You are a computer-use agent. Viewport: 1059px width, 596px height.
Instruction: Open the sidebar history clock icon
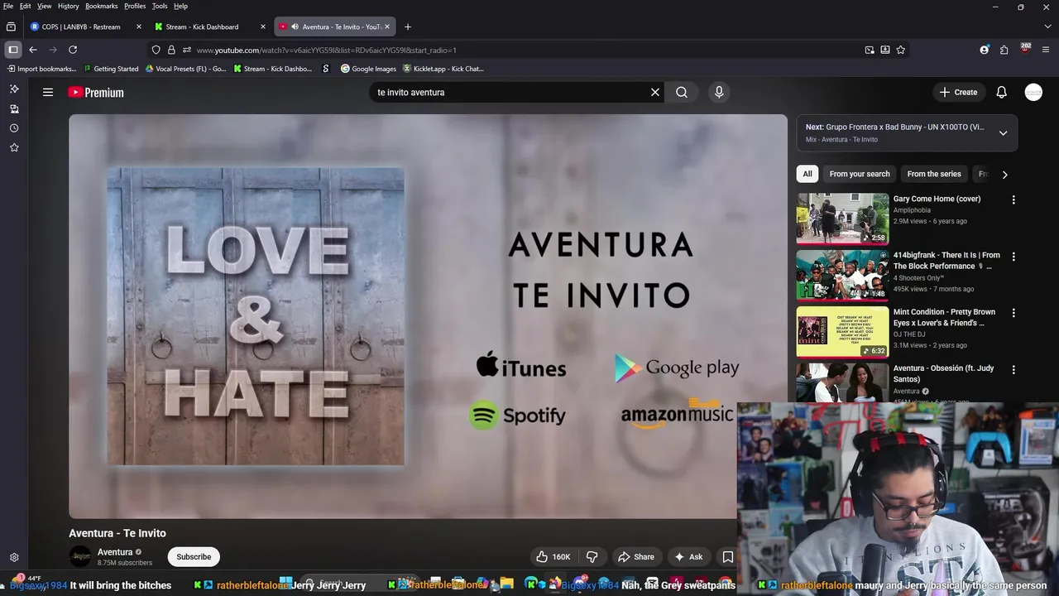pos(14,128)
